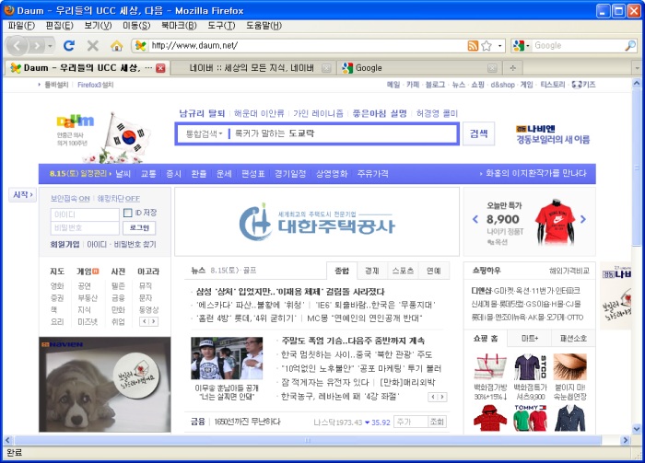Image resolution: width=645 pixels, height=463 pixels.
Task: Click the RSS feed icon in address bar
Action: (473, 45)
